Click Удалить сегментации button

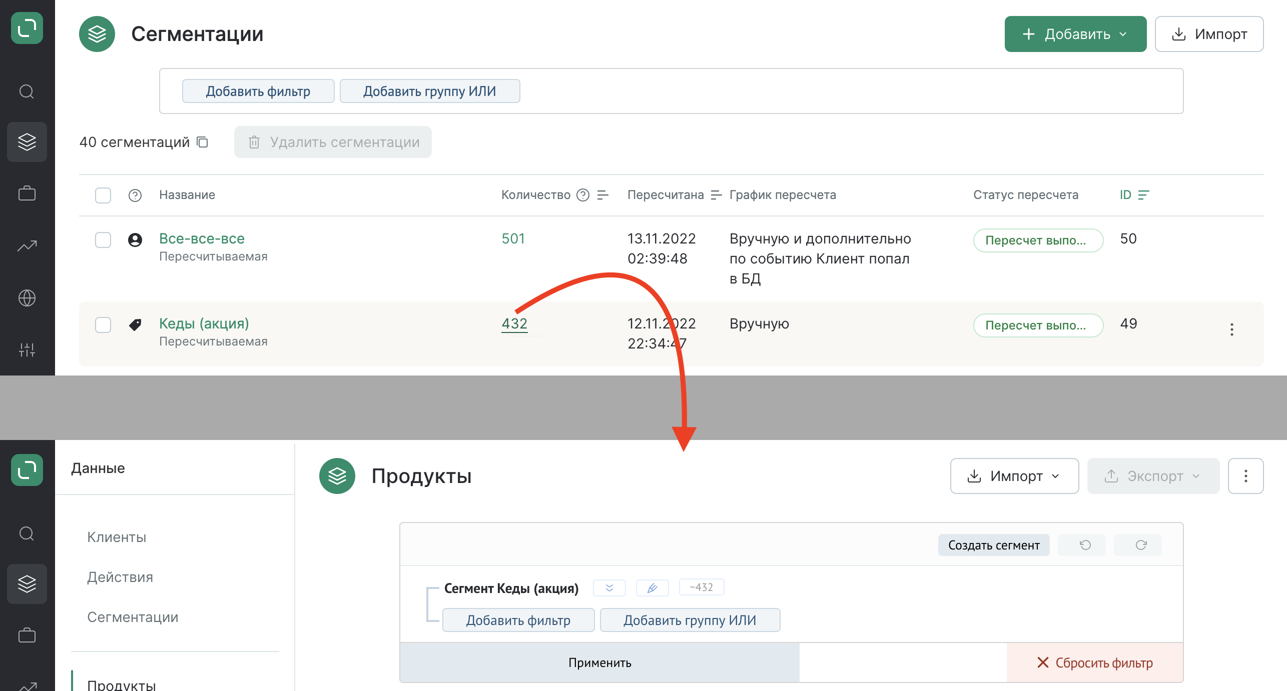pos(333,142)
